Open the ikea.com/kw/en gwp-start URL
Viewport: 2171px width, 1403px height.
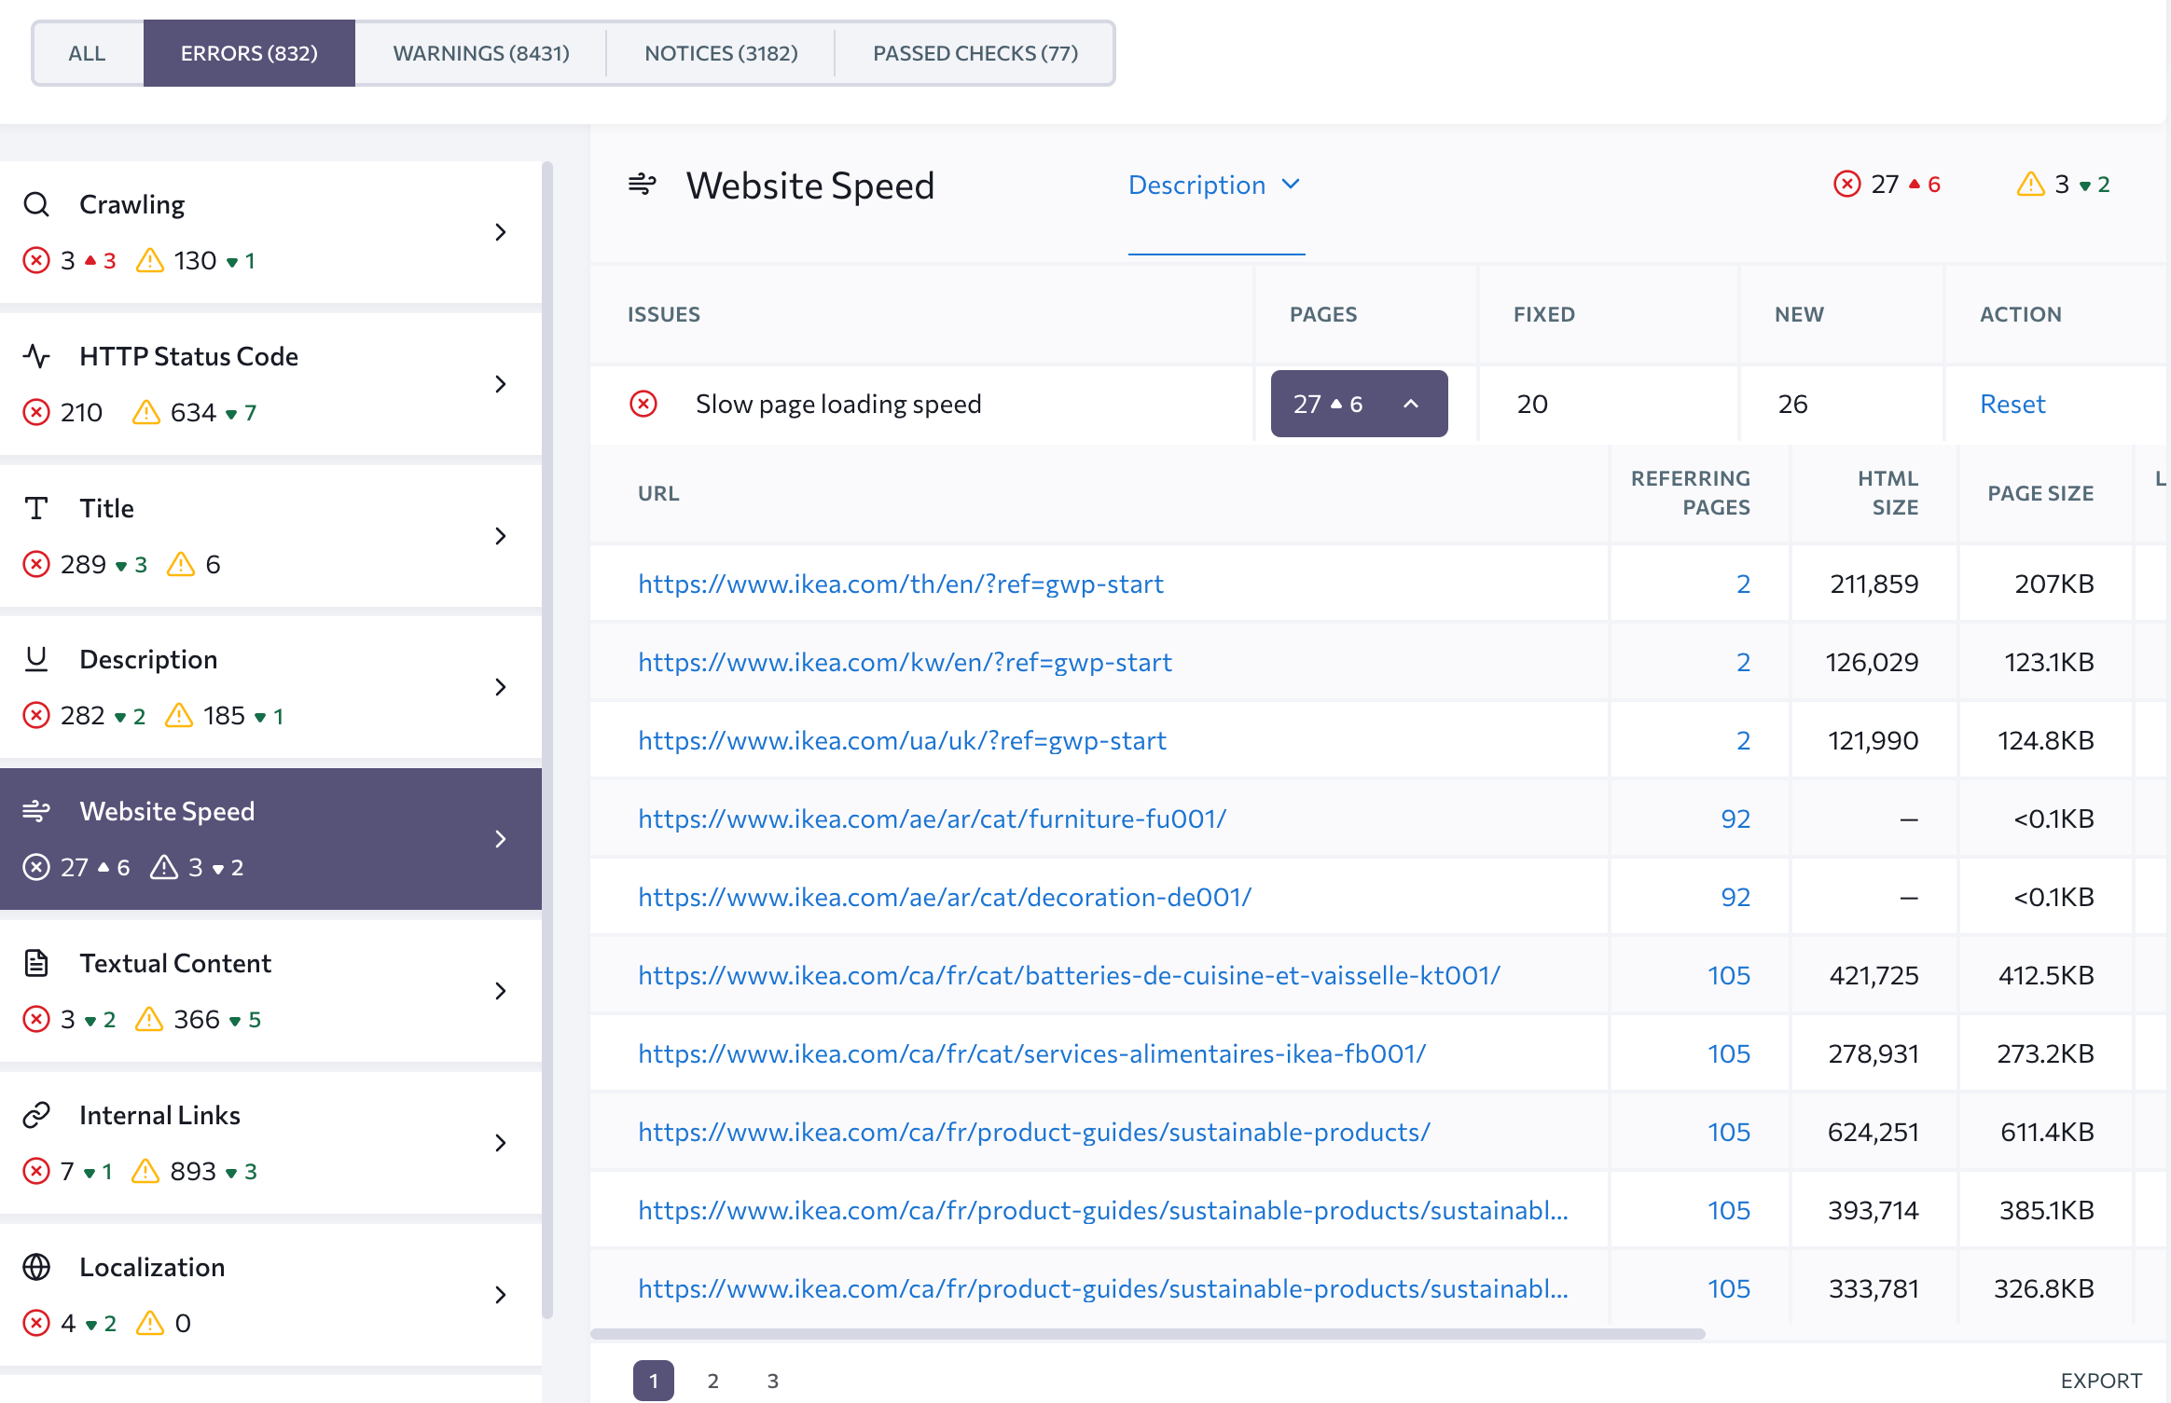click(905, 662)
